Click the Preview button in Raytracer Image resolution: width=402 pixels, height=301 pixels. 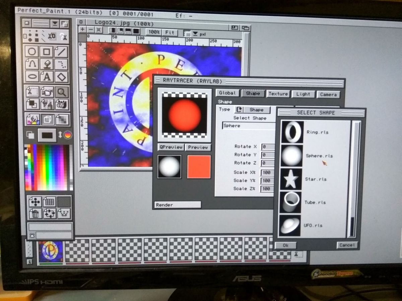[198, 147]
